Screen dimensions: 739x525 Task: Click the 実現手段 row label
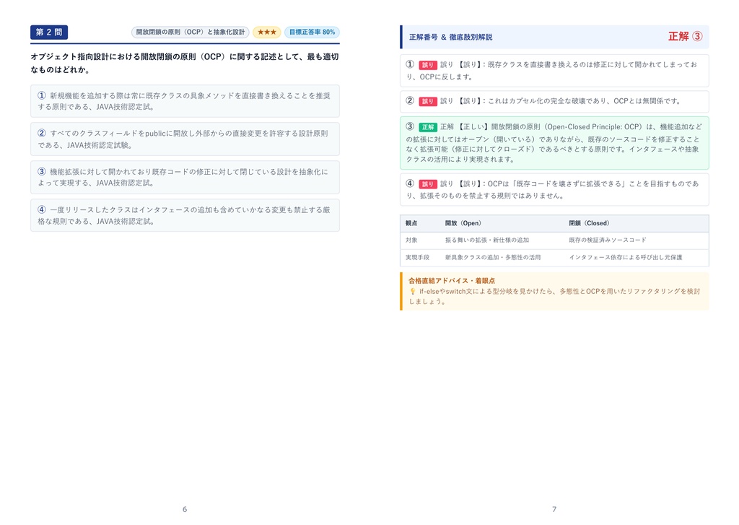[x=417, y=258]
